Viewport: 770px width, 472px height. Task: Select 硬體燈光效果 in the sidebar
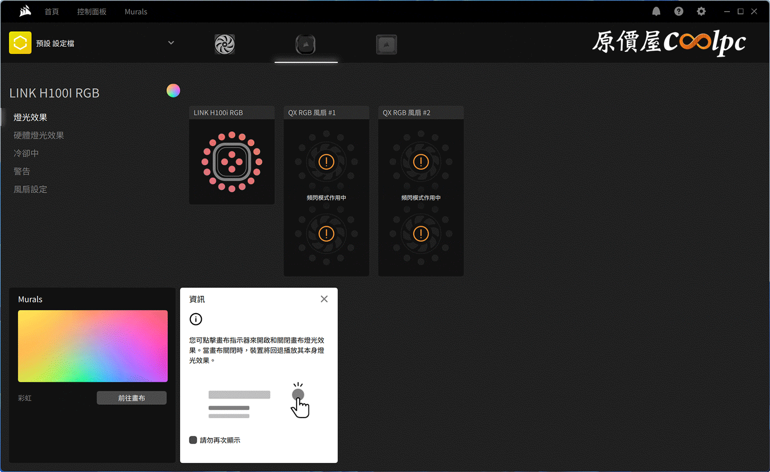38,135
